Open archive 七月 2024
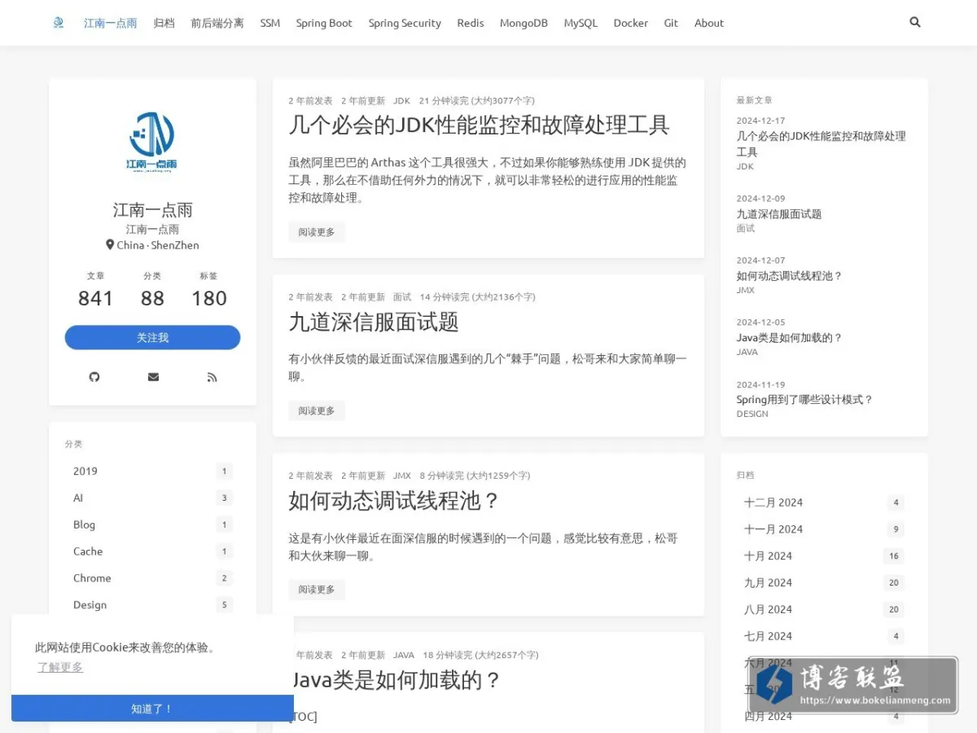The image size is (977, 733). (x=824, y=637)
